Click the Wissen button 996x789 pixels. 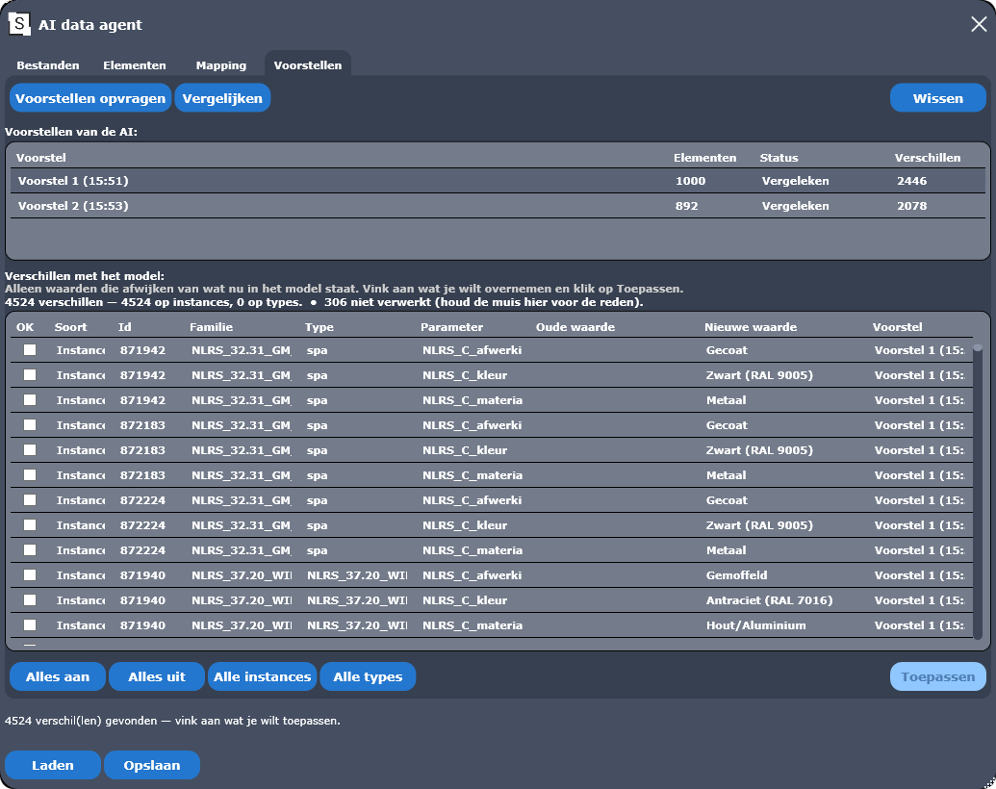(x=937, y=98)
